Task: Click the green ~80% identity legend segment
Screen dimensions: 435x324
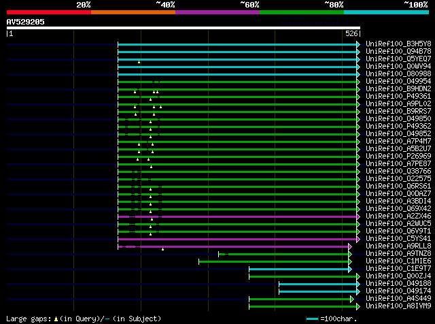Action: point(302,12)
